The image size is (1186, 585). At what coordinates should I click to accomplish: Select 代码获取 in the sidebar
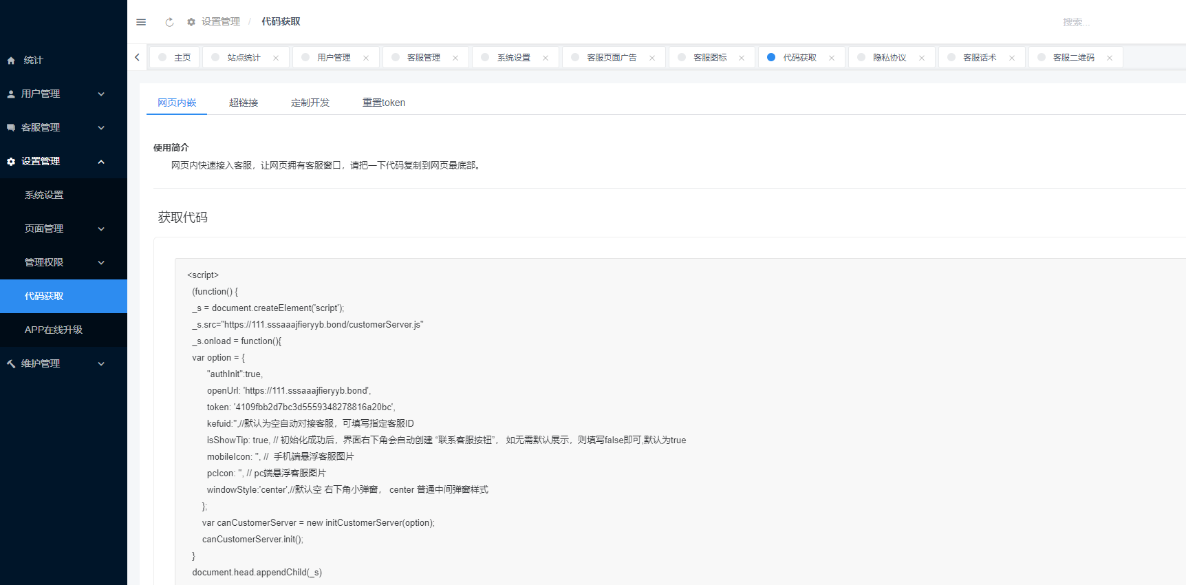(x=63, y=297)
